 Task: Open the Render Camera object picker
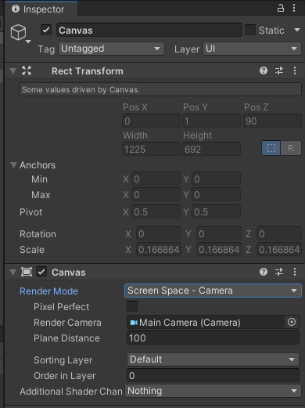[292, 322]
